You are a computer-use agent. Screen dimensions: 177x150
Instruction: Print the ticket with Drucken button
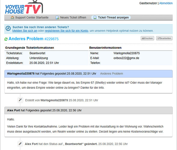click(x=147, y=38)
